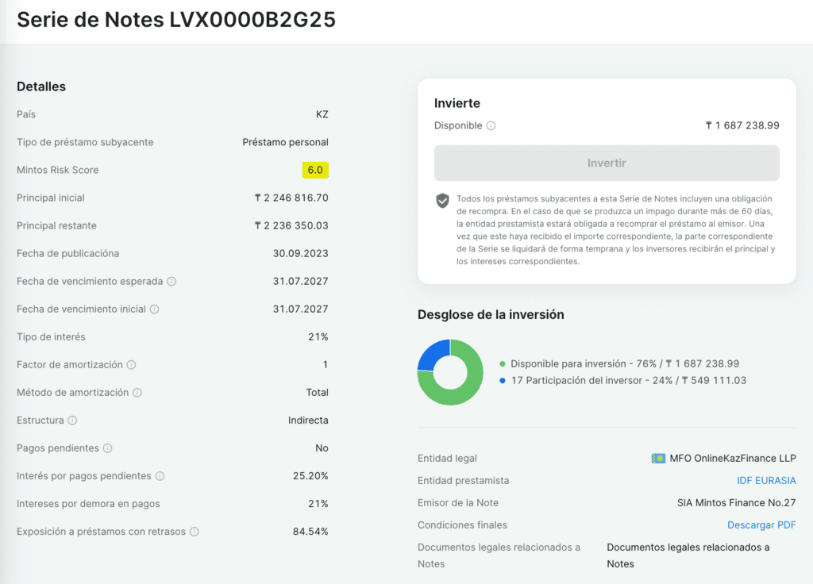Select the green Disponible para inversión legend dot
Image resolution: width=813 pixels, height=584 pixels.
point(503,363)
